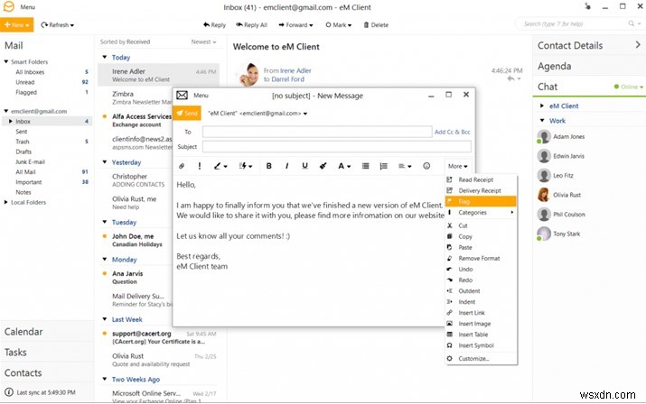Screen dimensions: 646x404
Task: Toggle bold formatting in message toolbar
Action: click(x=268, y=166)
